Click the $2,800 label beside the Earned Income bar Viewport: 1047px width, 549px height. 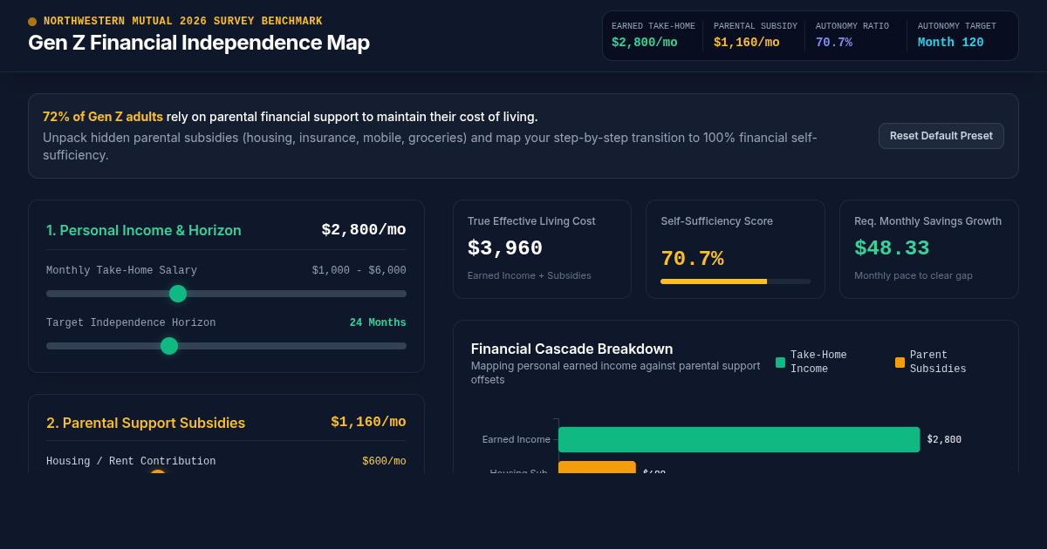944,440
